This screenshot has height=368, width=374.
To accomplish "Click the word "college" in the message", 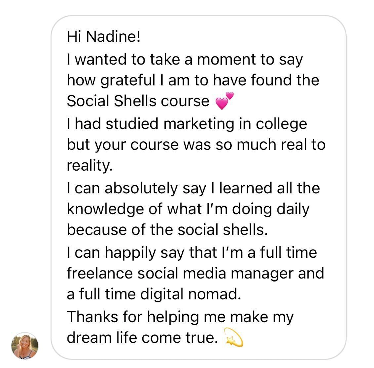I will 281,124.
